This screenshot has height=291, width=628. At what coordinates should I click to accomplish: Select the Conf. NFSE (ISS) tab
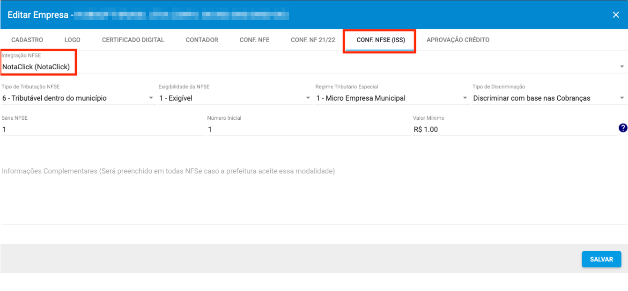click(379, 40)
